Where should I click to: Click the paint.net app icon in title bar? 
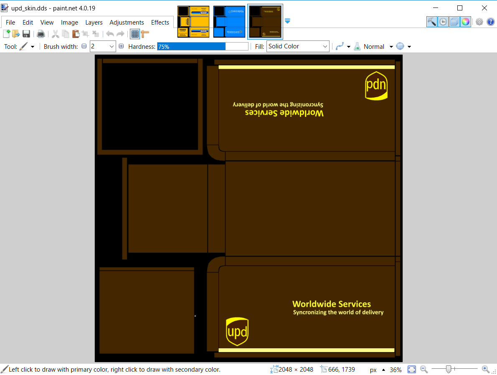5,8
